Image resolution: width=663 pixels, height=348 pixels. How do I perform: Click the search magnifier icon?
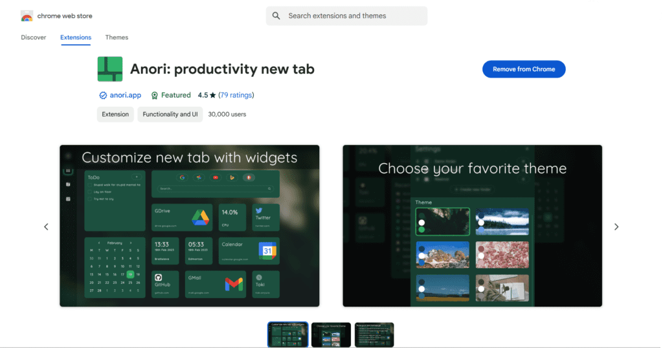tap(276, 16)
